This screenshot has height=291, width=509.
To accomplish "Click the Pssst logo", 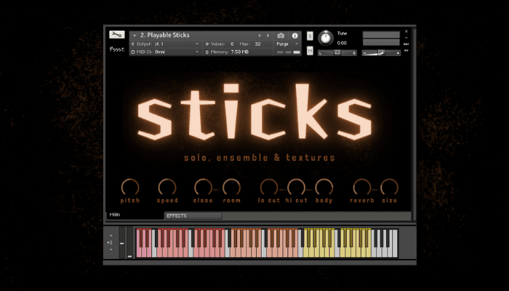I will click(x=116, y=50).
